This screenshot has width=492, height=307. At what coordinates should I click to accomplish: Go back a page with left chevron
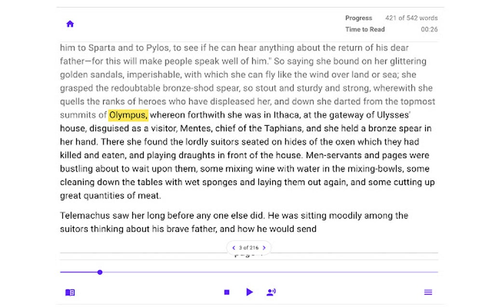click(234, 247)
